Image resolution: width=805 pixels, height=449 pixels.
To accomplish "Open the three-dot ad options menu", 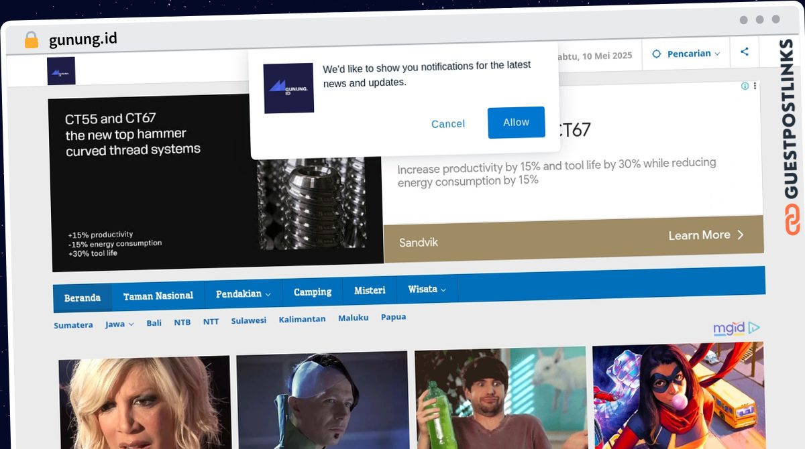I will pyautogui.click(x=755, y=86).
